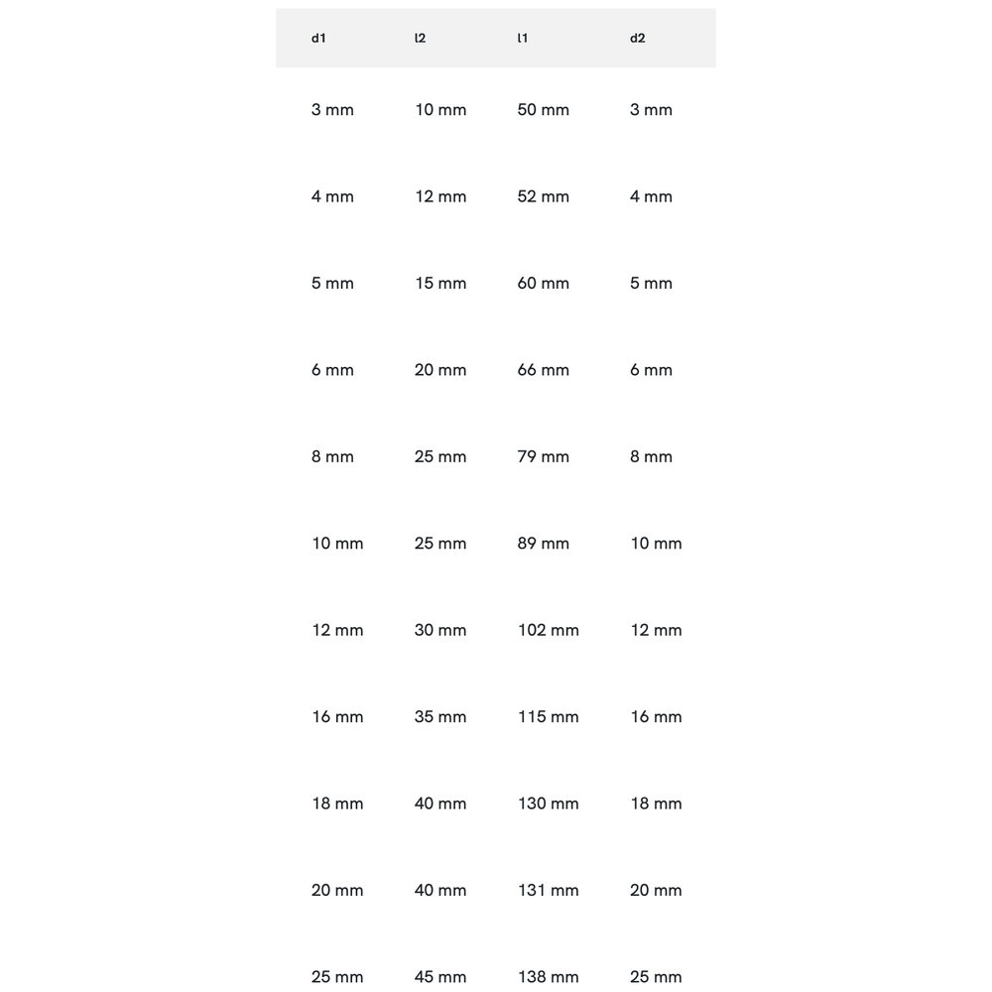Image resolution: width=992 pixels, height=992 pixels.
Task: Click the d2 column header
Action: (638, 39)
